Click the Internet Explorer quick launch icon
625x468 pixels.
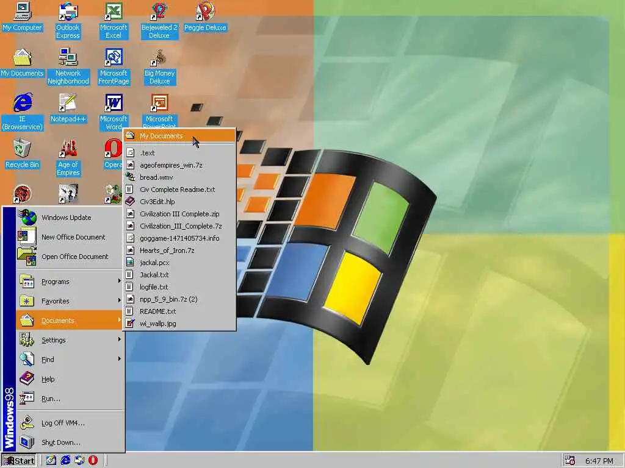pos(65,461)
